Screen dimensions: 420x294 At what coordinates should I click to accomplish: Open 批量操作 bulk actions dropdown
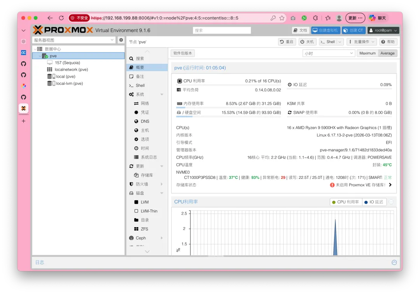click(362, 42)
